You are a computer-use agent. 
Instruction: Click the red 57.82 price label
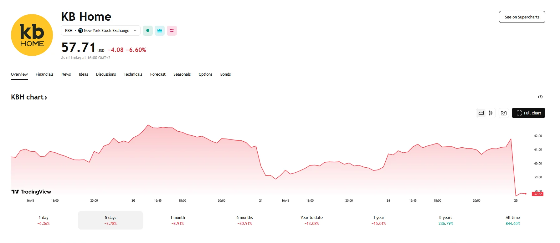(538, 194)
